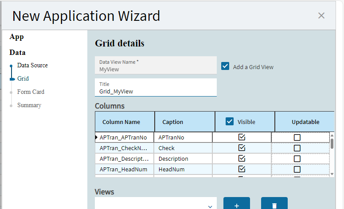Enable Updatable for HeadNum row
This screenshot has width=344, height=209.
pos(297,169)
